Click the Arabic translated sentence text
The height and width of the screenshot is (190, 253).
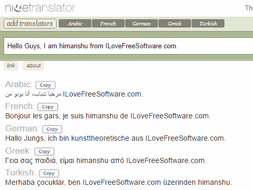[x=74, y=94]
